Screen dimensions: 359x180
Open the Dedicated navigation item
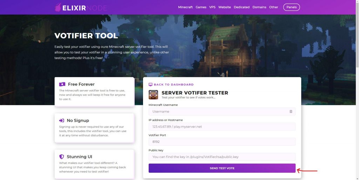242,7
